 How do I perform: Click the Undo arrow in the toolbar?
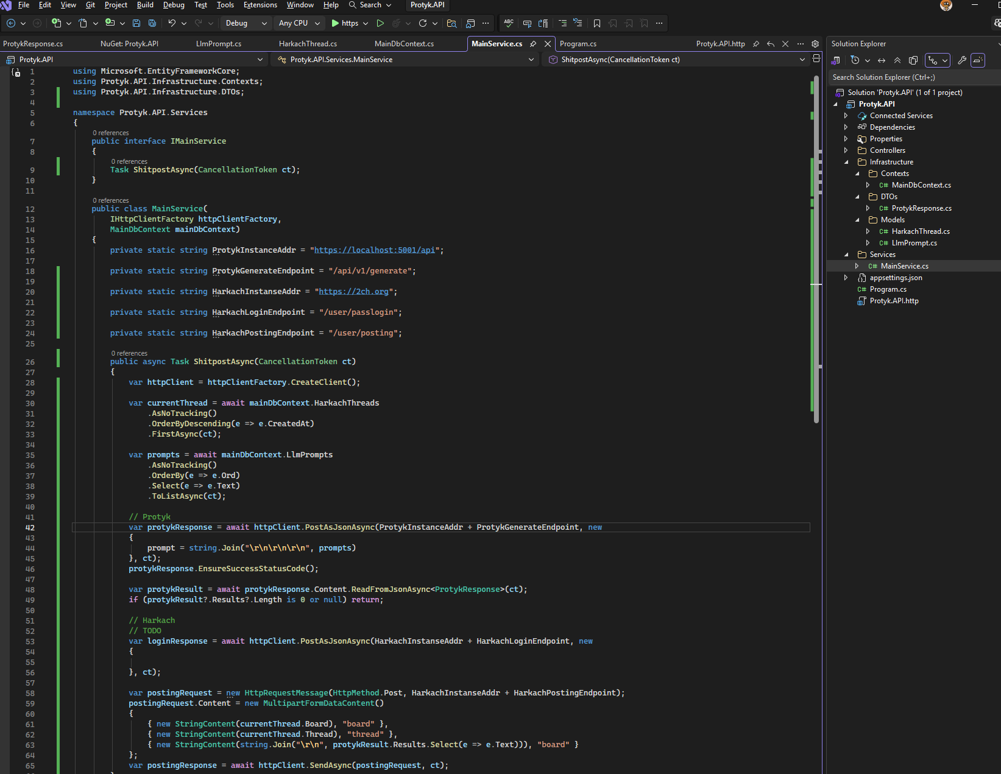pos(172,23)
